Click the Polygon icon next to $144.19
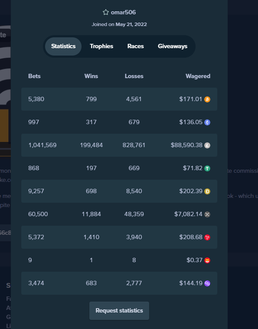258x329 pixels. coord(207,283)
